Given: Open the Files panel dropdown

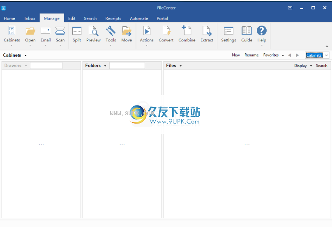Looking at the screenshot, I should tap(181, 66).
